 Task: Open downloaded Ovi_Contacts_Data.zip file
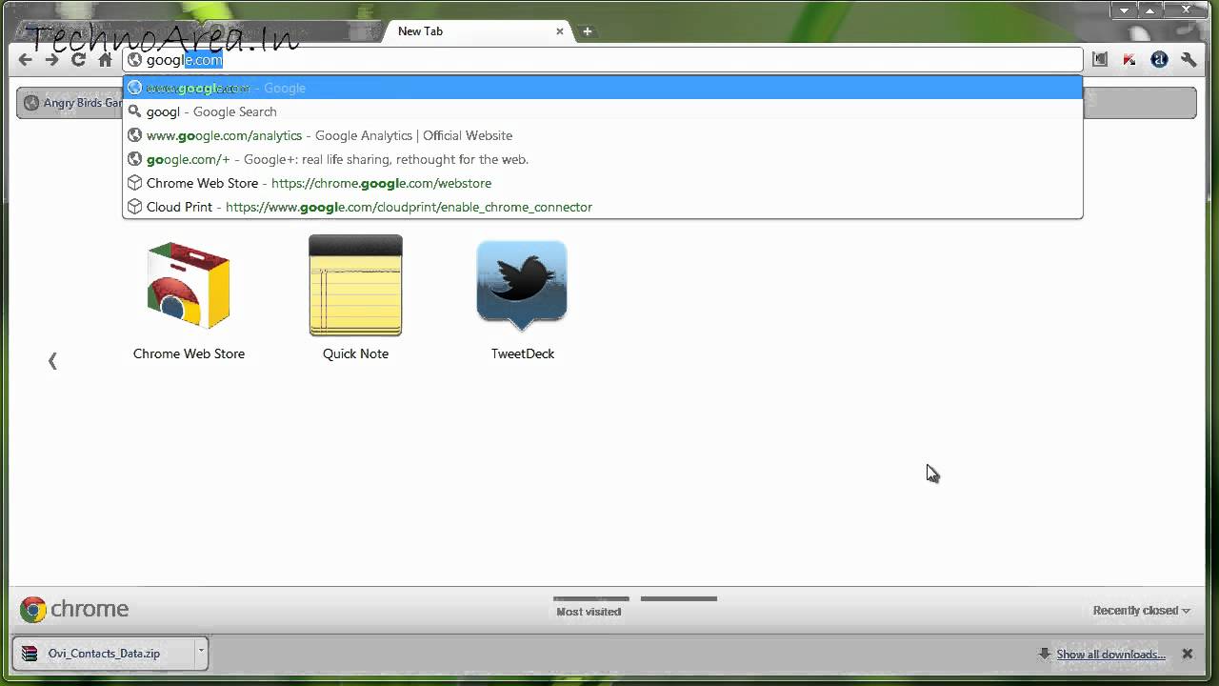point(103,654)
